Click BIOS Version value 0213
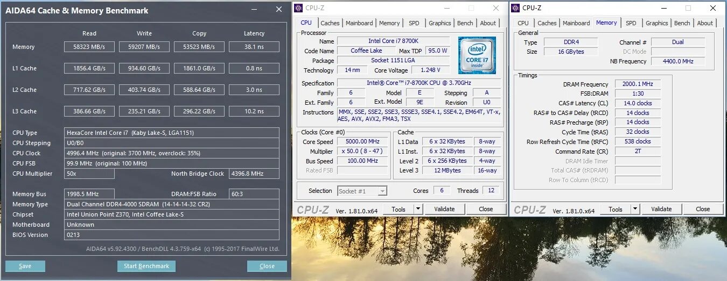 (x=172, y=235)
